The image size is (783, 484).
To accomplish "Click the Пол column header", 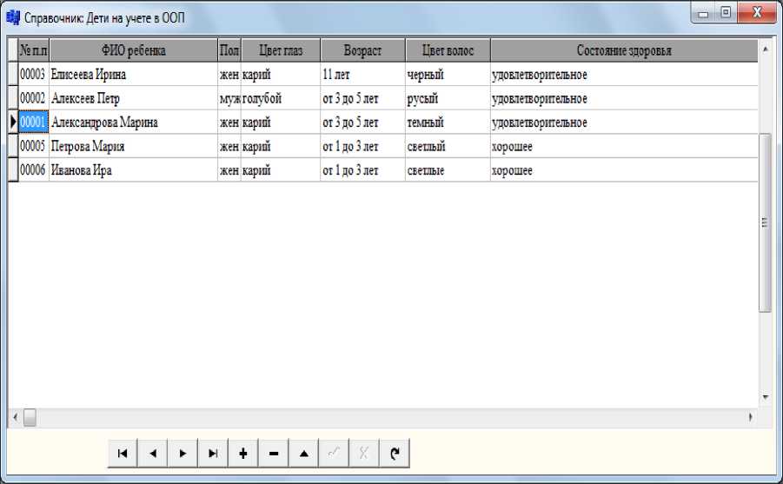I will [229, 50].
